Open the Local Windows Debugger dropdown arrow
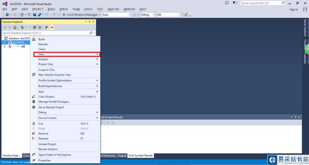Screen dimensions: 309x165 tap(99, 15)
